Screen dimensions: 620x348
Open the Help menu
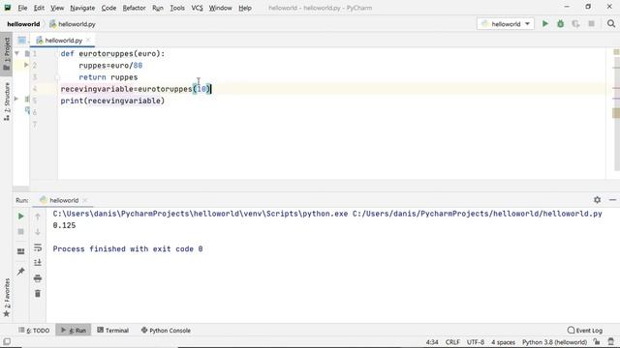pos(245,8)
